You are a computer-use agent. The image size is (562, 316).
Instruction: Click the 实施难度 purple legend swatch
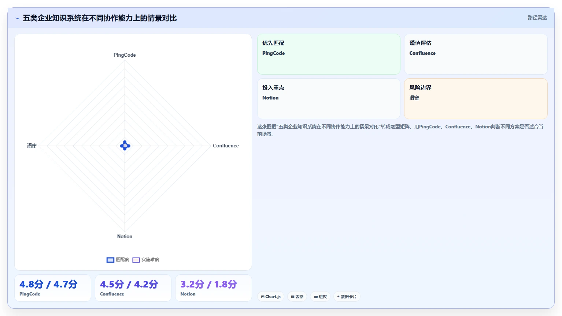136,260
